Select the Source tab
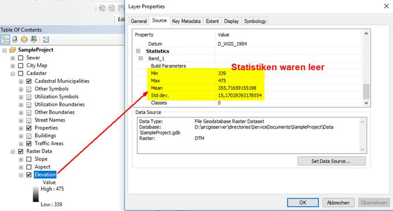This screenshot has height=211, width=393. tap(160, 20)
